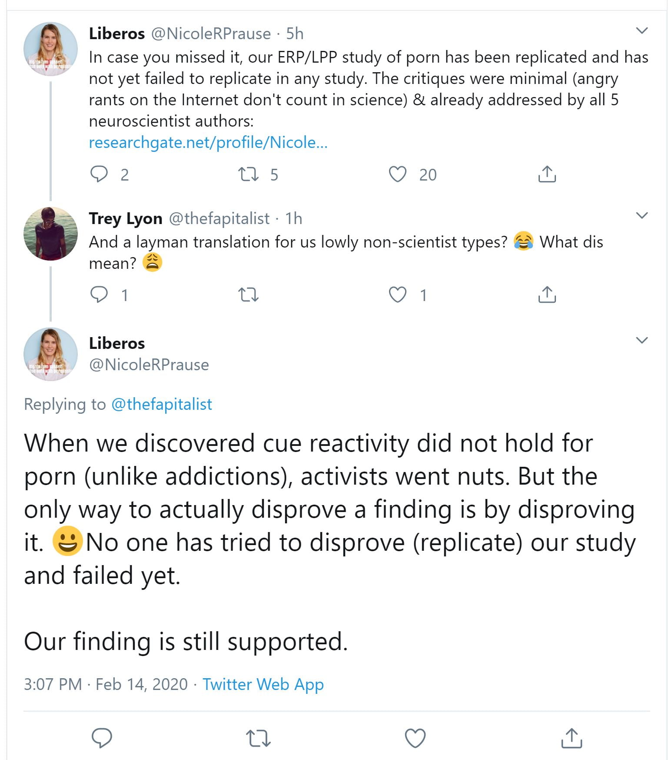Like the tweet with 20 likes
672x760 pixels.
pos(397,174)
